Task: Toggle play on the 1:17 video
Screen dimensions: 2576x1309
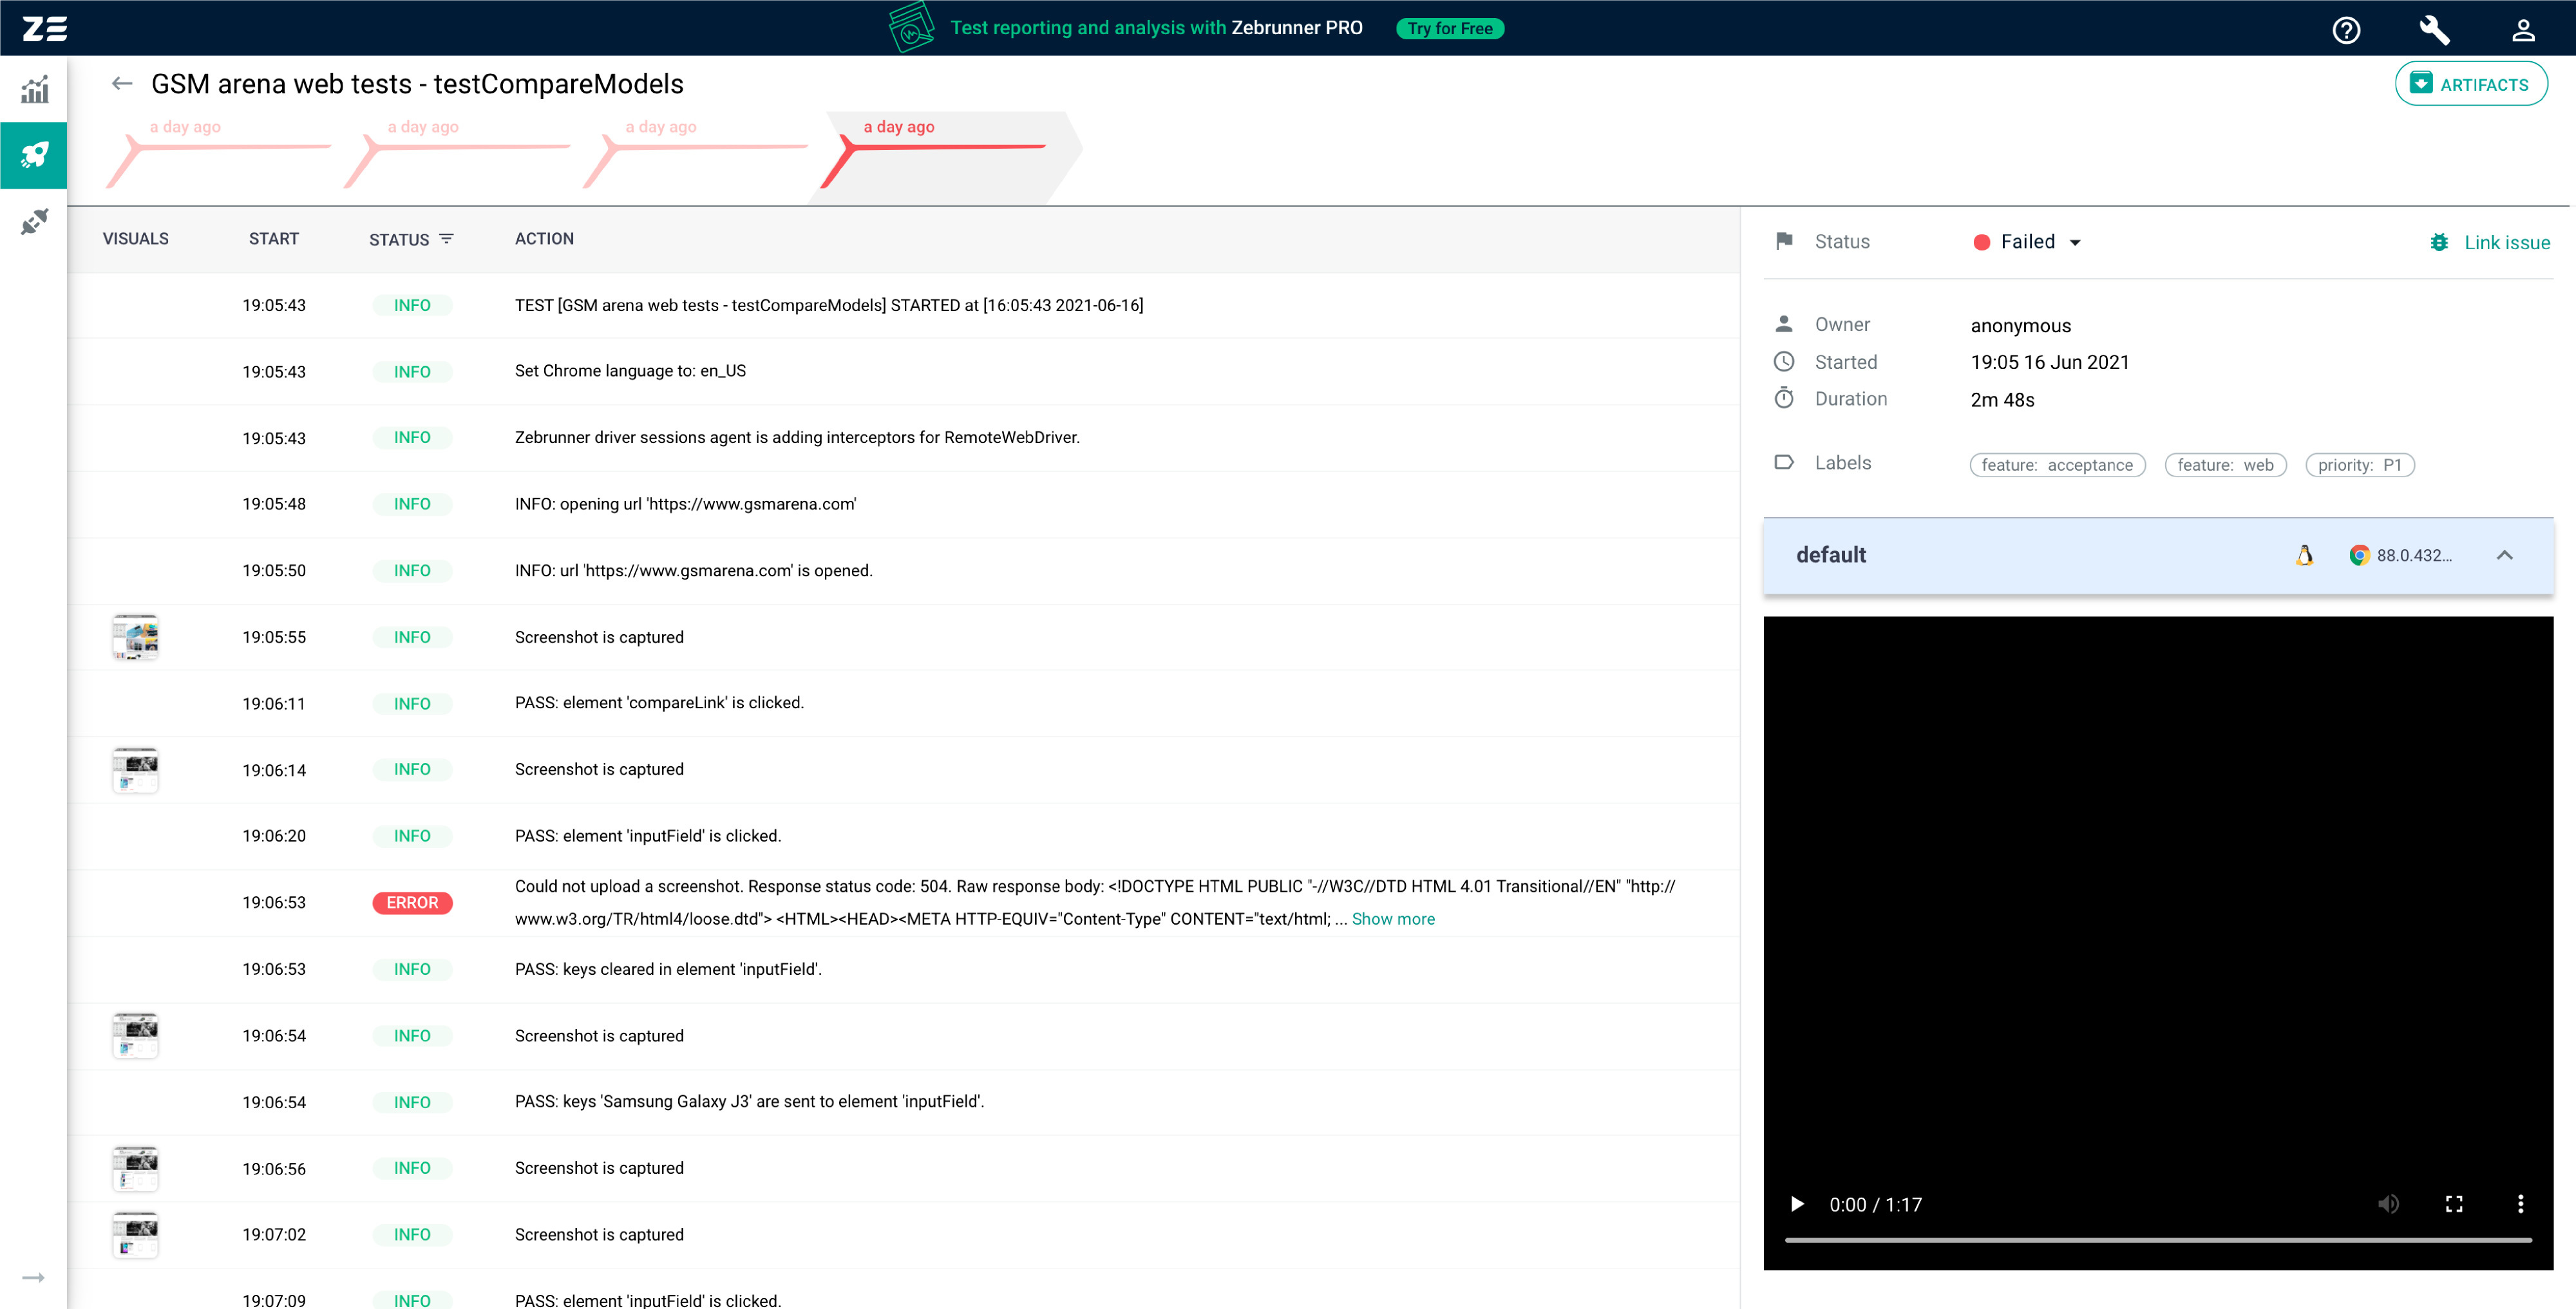Action: tap(1798, 1204)
